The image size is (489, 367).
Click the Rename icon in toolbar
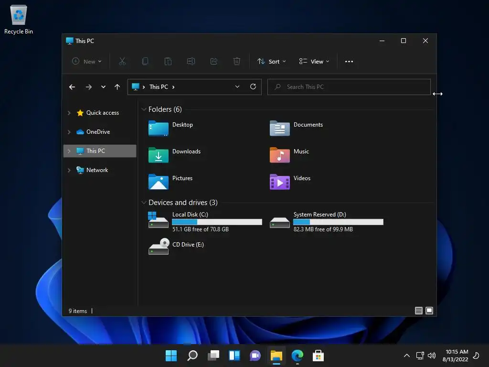pyautogui.click(x=191, y=62)
